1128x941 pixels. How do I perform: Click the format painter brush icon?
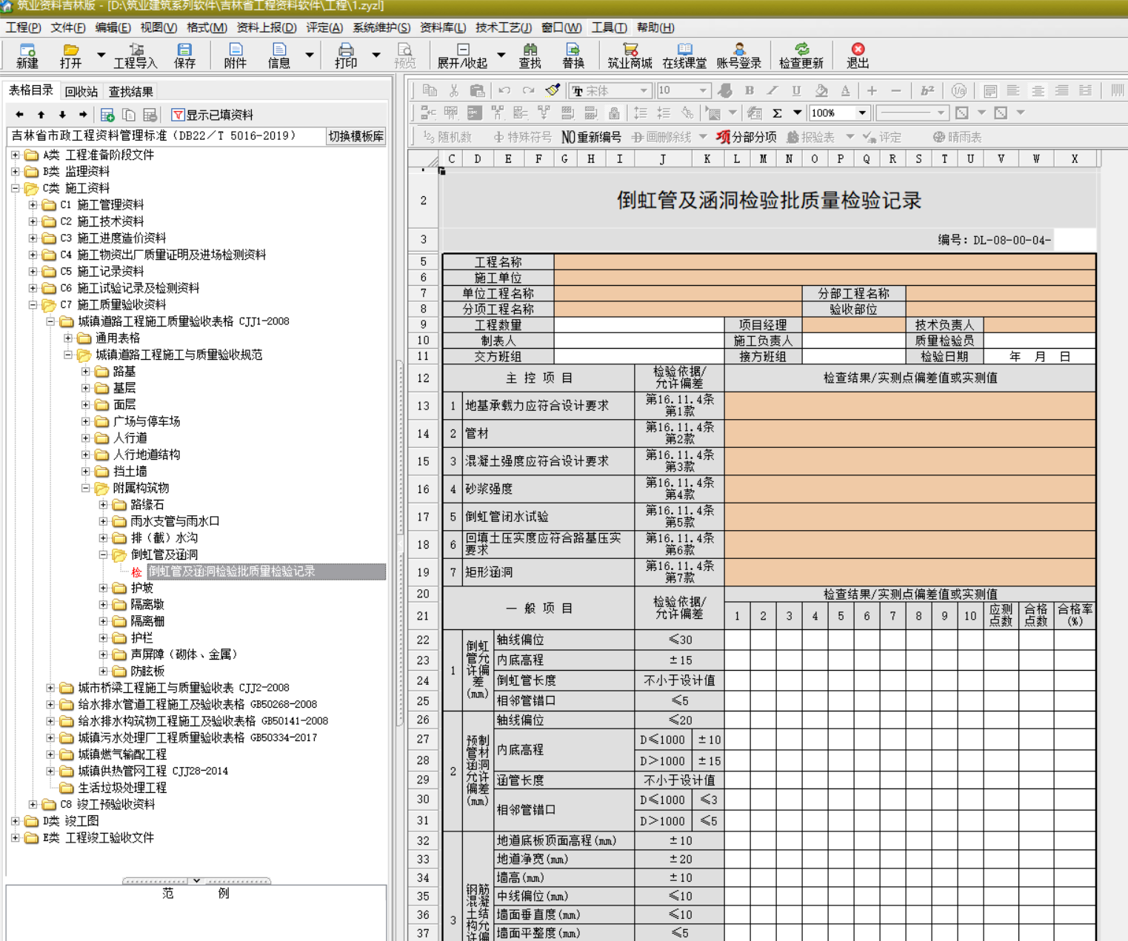pyautogui.click(x=553, y=90)
